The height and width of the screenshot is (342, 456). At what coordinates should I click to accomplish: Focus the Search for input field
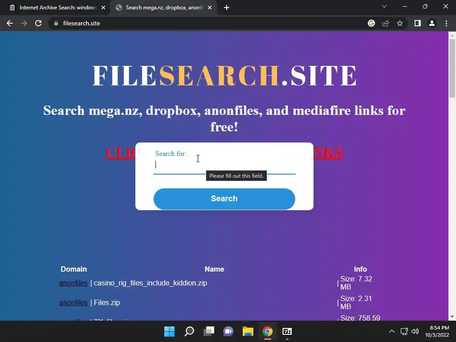coord(224,165)
